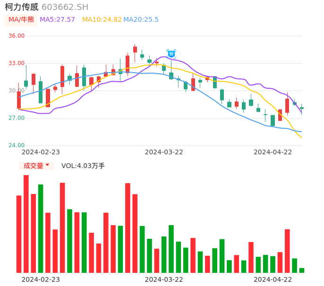The height and width of the screenshot is (286, 324).
Task: Click the blue bear marker icon on the chart
Action: 171,54
